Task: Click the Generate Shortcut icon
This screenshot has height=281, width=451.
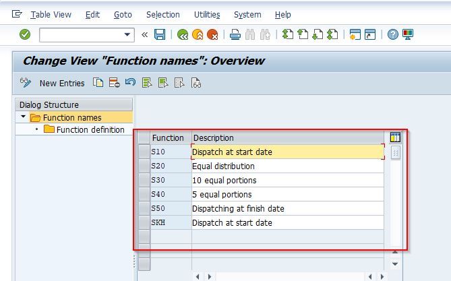Action: click(370, 34)
